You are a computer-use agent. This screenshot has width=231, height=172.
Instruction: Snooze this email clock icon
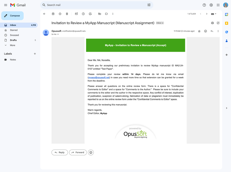pyautogui.click(x=83, y=14)
